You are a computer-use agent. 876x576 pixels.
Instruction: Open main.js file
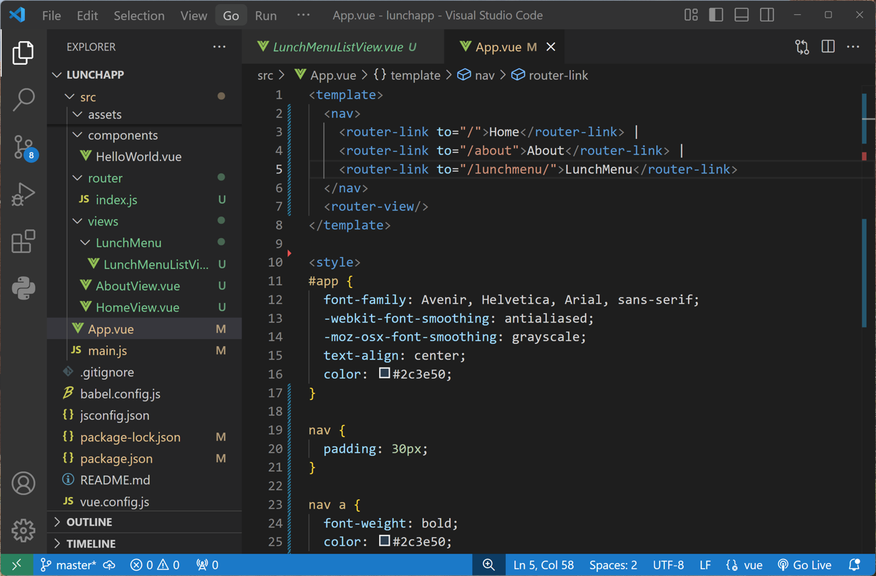[x=145, y=351]
